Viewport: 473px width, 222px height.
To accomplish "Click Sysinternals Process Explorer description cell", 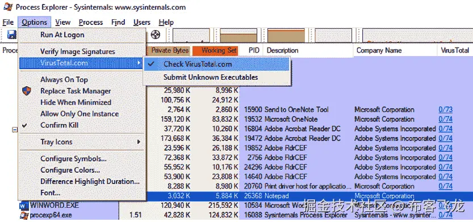I will coord(306,215).
